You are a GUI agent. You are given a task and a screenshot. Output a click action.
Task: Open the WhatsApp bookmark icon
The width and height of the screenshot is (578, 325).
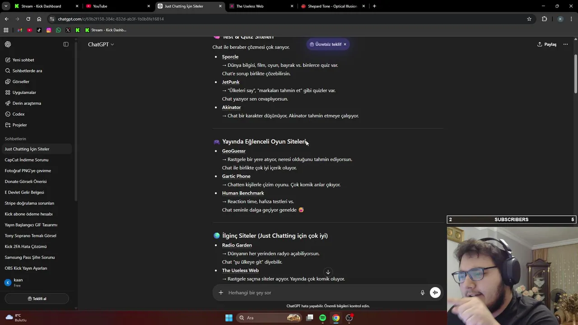pos(58,30)
